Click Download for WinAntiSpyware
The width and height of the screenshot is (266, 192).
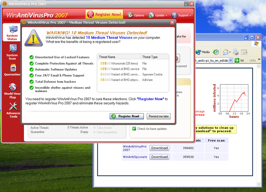tap(160, 157)
